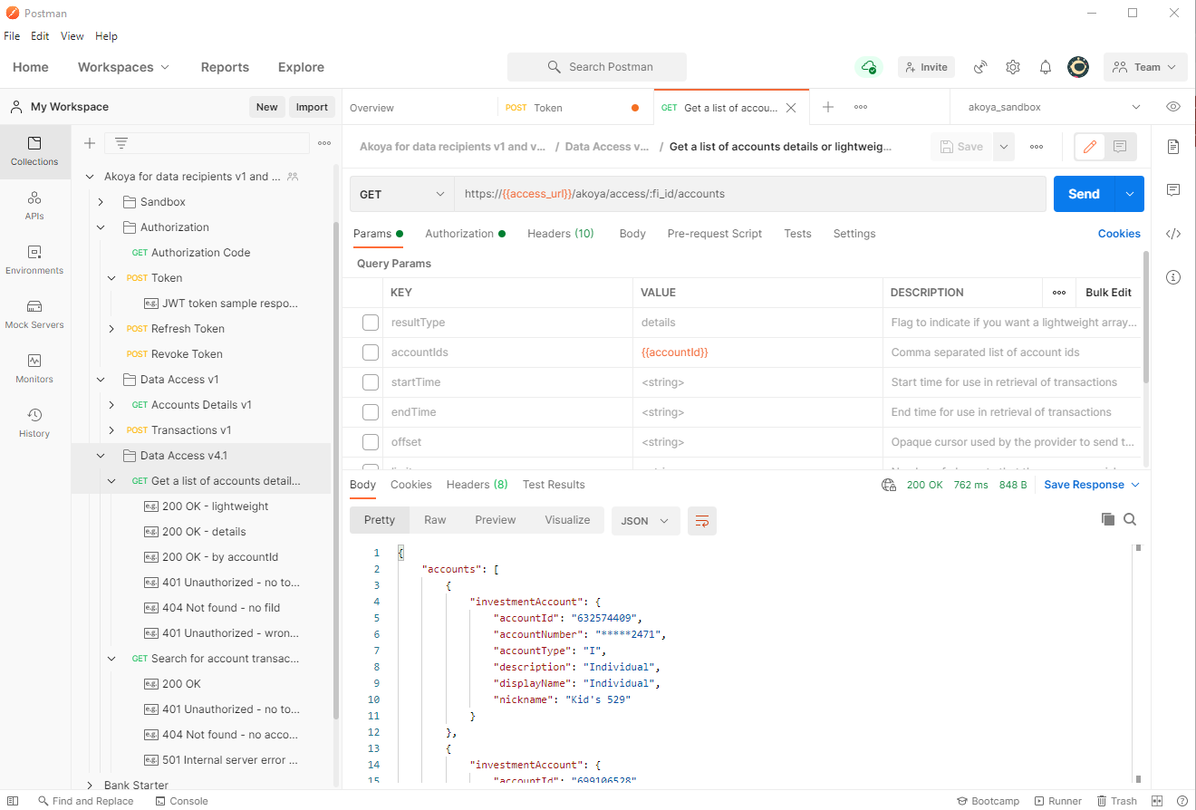The width and height of the screenshot is (1196, 810).
Task: Open the notifications bell
Action: click(1046, 67)
